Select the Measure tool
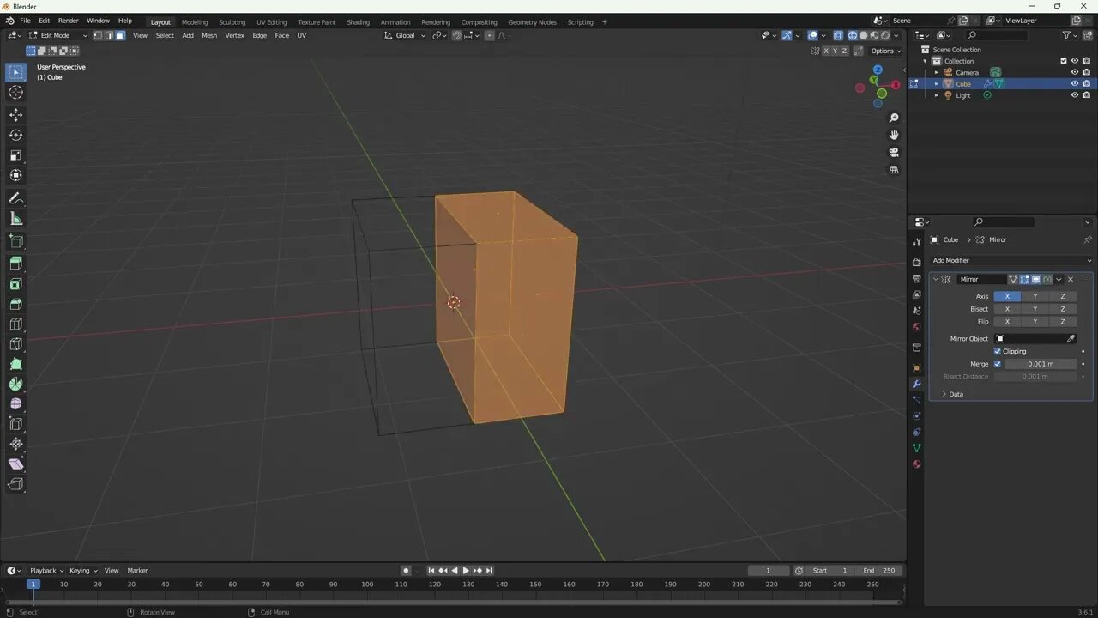 click(x=15, y=219)
